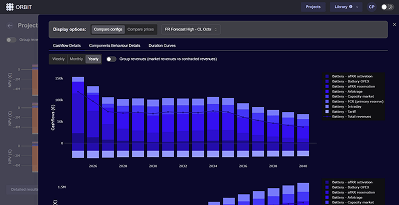Open the CP user avatar menu
This screenshot has width=399, height=205.
371,7
